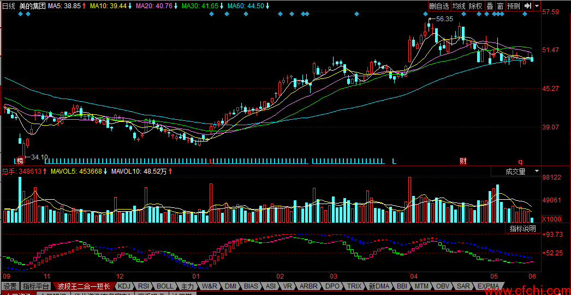Screen dimensions: 571x295
Task: Click the 删自选 button
Action: (439, 6)
